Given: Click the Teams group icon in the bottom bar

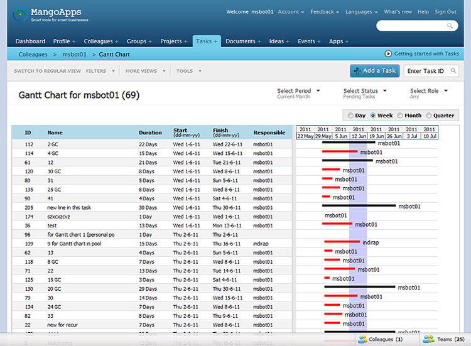Looking at the screenshot, I should click(428, 339).
